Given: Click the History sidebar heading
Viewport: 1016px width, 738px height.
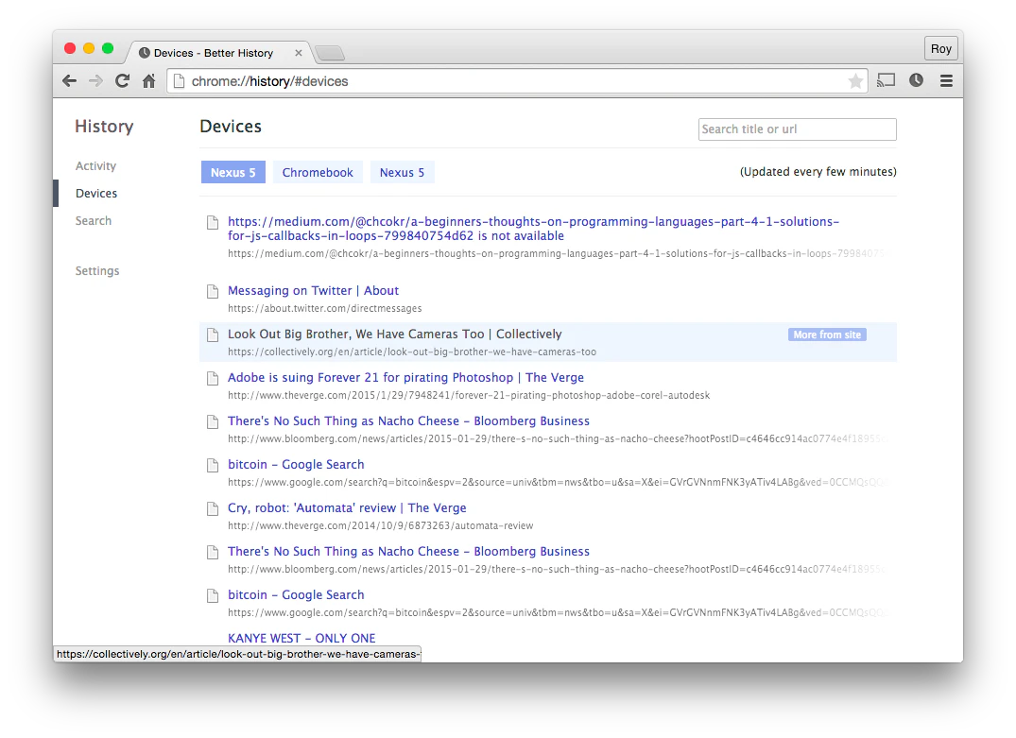Looking at the screenshot, I should coord(104,127).
